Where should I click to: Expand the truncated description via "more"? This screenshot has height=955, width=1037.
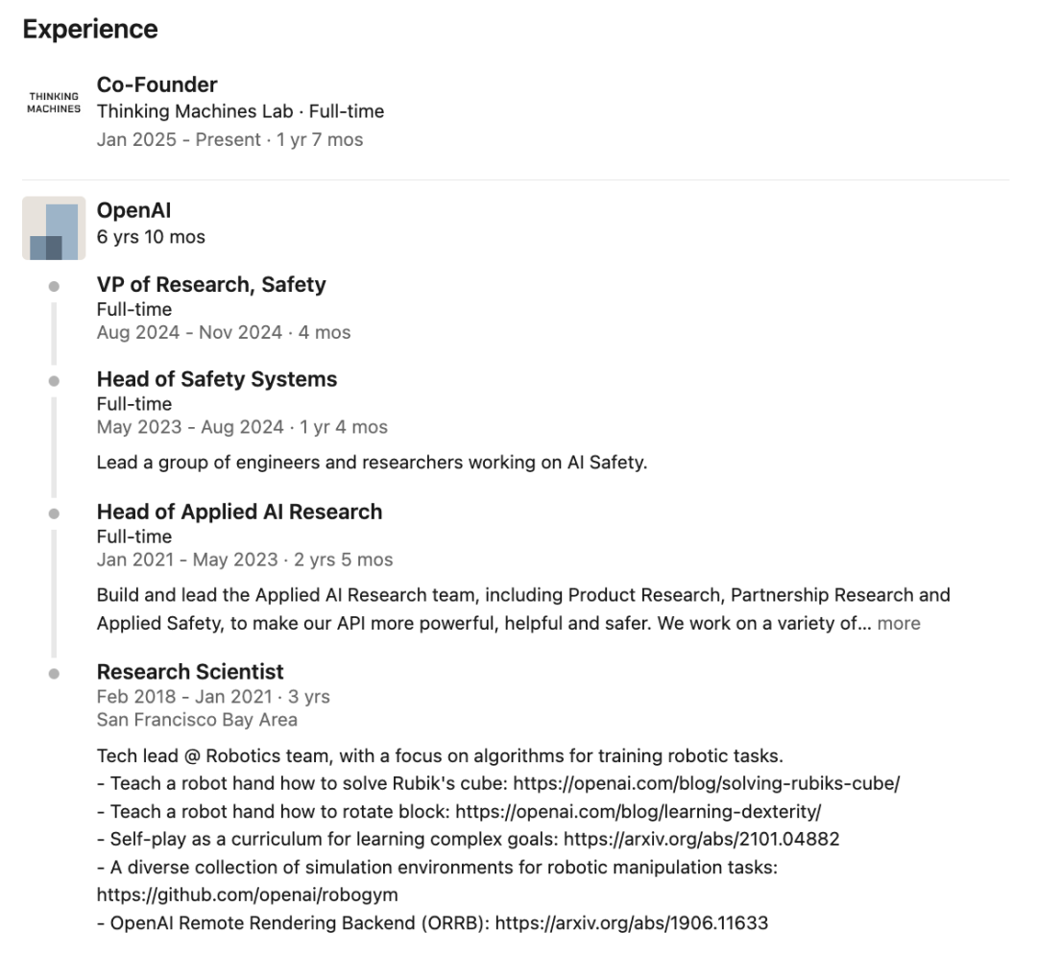(x=898, y=623)
